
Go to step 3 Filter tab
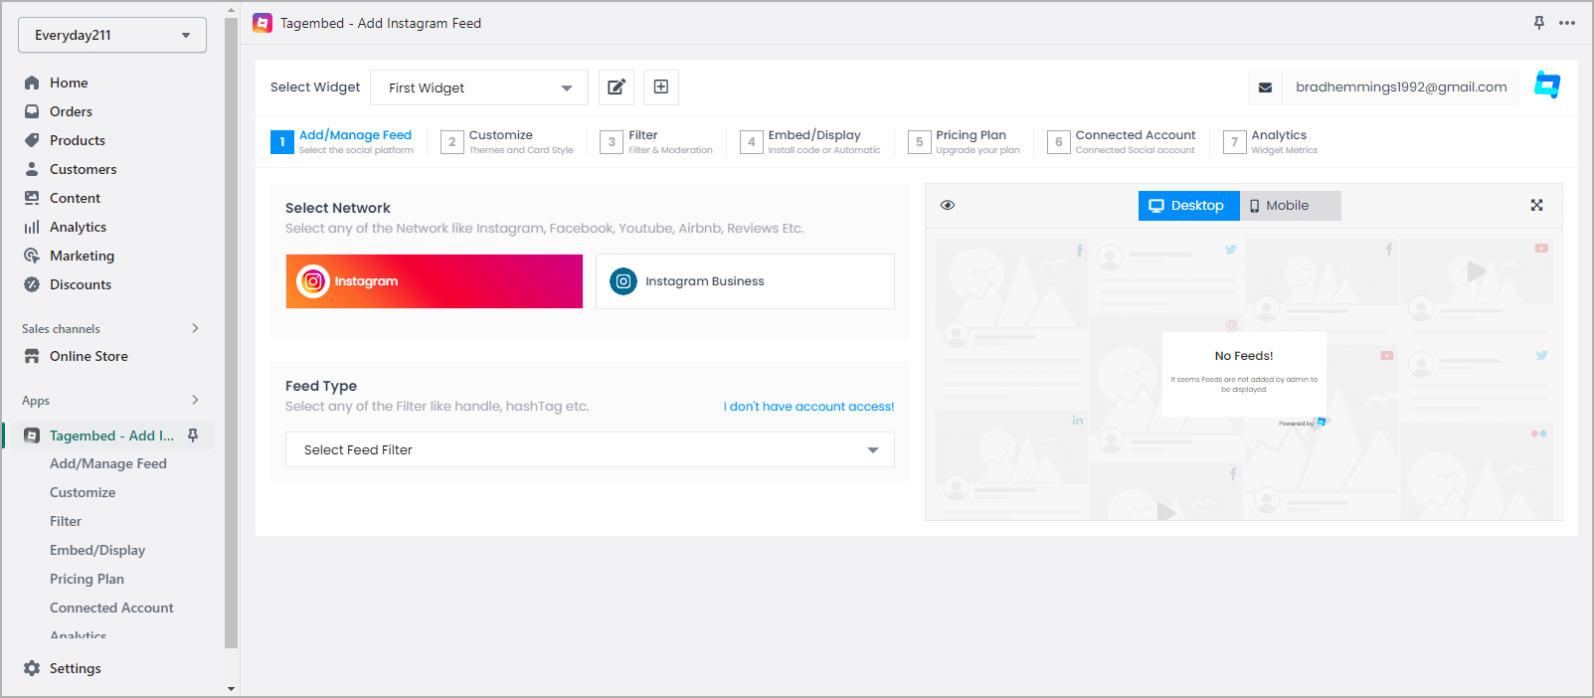(x=656, y=142)
